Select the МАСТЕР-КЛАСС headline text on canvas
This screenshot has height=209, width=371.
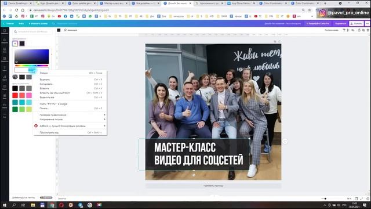(x=185, y=147)
